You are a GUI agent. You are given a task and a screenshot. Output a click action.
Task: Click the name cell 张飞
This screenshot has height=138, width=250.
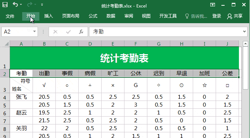point(21,97)
